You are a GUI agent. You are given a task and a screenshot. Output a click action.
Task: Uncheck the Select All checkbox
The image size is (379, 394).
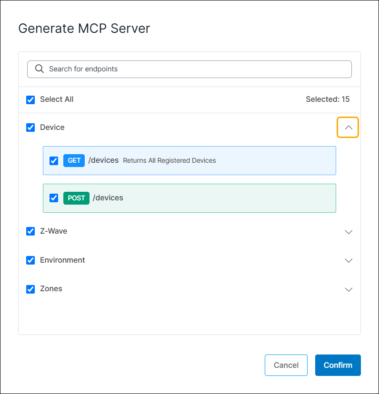[x=30, y=99]
